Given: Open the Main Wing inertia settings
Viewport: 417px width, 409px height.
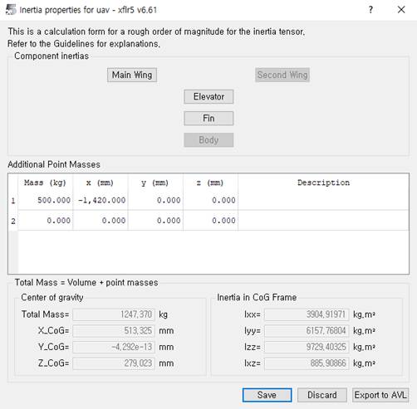Looking at the screenshot, I should pos(132,75).
